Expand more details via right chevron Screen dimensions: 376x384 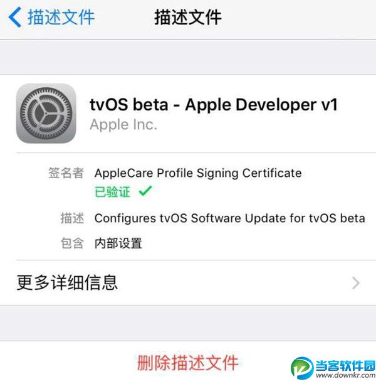click(356, 283)
